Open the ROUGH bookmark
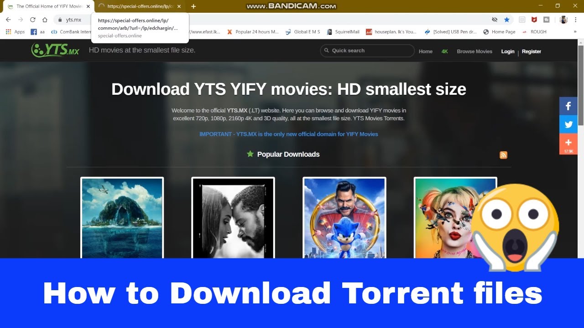Screen dimensions: 584x328 tap(534, 32)
